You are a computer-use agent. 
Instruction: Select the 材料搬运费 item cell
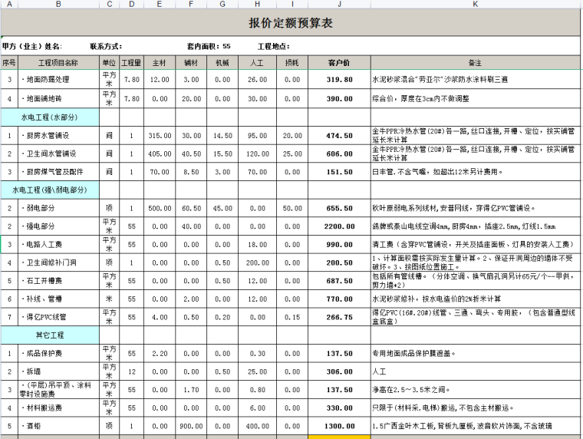(x=59, y=408)
